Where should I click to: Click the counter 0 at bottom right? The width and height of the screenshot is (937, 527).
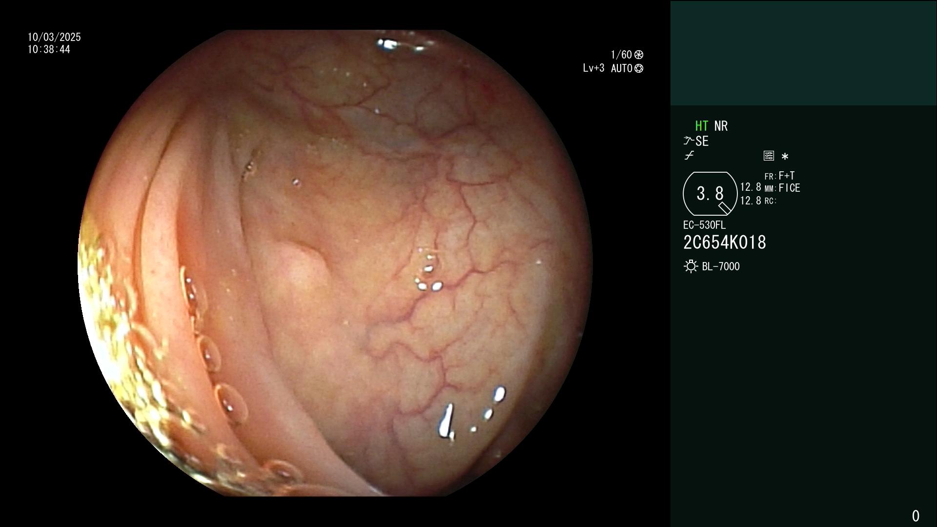tap(916, 516)
